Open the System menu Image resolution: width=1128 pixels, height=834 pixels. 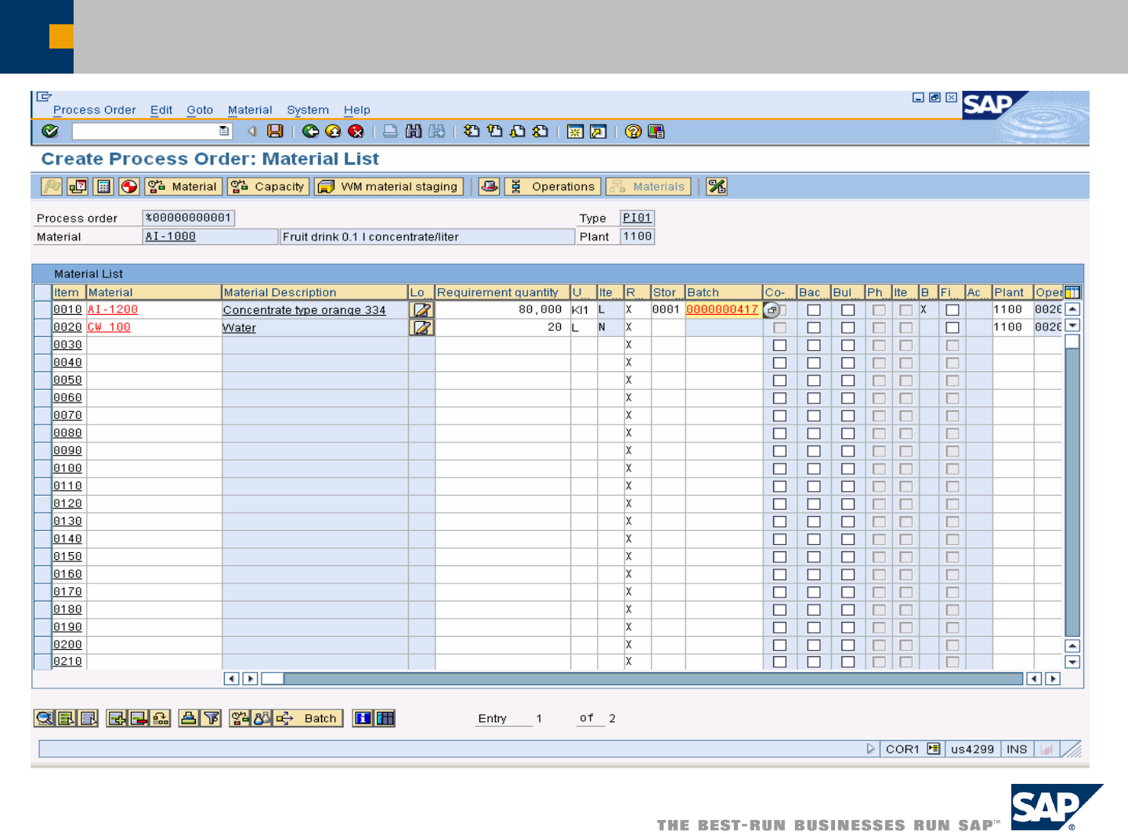click(x=308, y=110)
